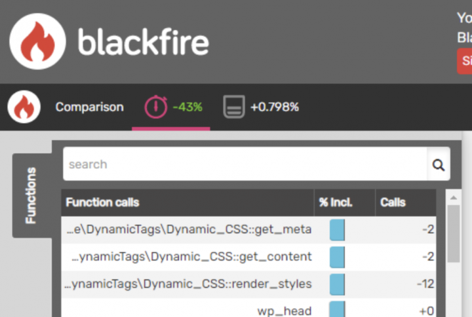Viewport: 472px width, 317px height.
Task: Click the Comparison label
Action: (x=89, y=107)
